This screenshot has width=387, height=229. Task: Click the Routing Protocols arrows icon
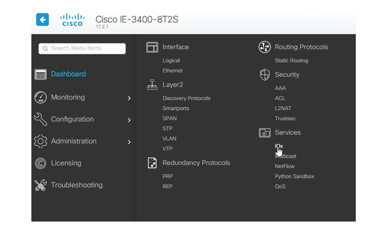pyautogui.click(x=265, y=47)
